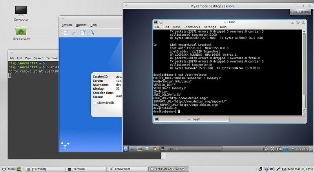Click the pencil edit icon in X2Go toolbar

[74, 33]
